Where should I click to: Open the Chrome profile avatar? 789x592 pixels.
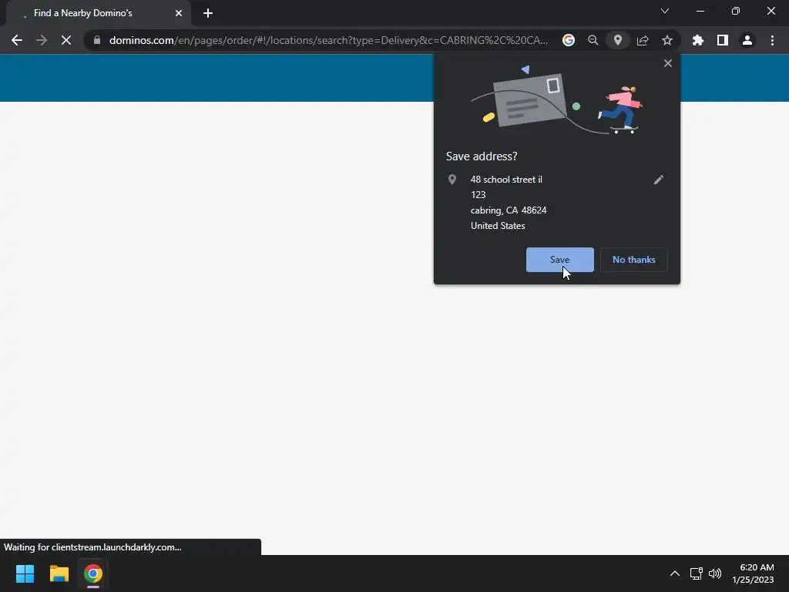[x=747, y=40]
